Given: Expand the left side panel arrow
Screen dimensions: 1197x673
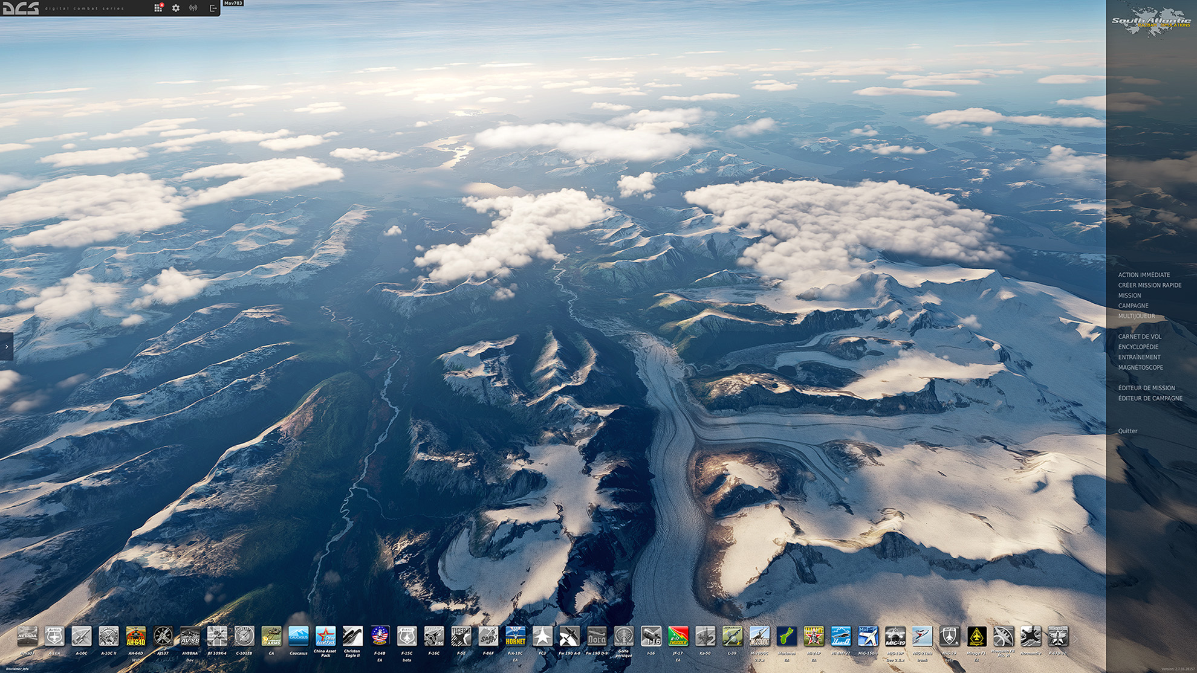Looking at the screenshot, I should point(6,347).
